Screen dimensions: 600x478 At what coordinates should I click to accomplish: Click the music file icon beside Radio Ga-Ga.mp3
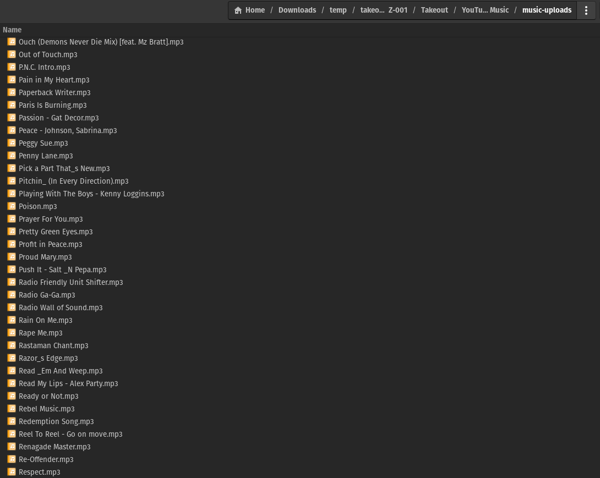pyautogui.click(x=12, y=294)
